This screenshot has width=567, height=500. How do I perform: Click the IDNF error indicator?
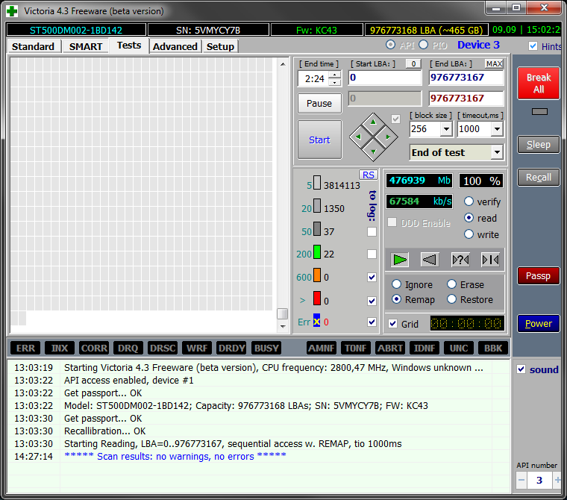tap(425, 348)
